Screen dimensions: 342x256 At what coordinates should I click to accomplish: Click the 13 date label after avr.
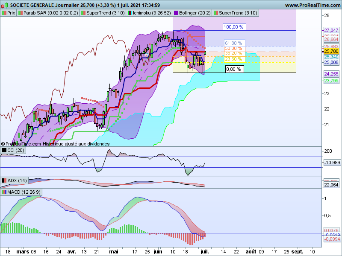(84, 252)
